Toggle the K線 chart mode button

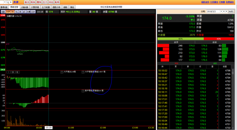click(3, 12)
